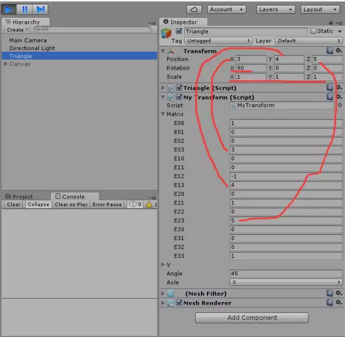Open the Transform component help book icon

(x=329, y=51)
